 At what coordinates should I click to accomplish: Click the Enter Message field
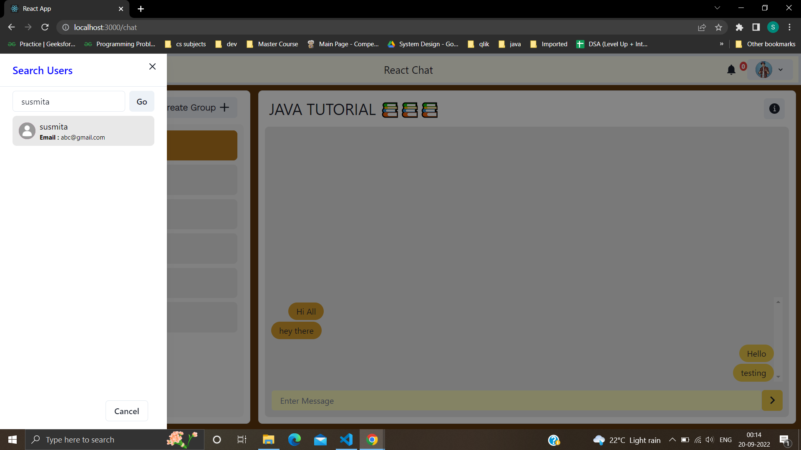pyautogui.click(x=516, y=401)
